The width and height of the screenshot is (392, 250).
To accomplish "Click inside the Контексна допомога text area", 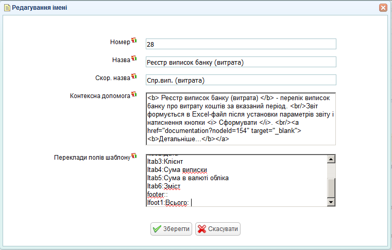I will coord(241,119).
